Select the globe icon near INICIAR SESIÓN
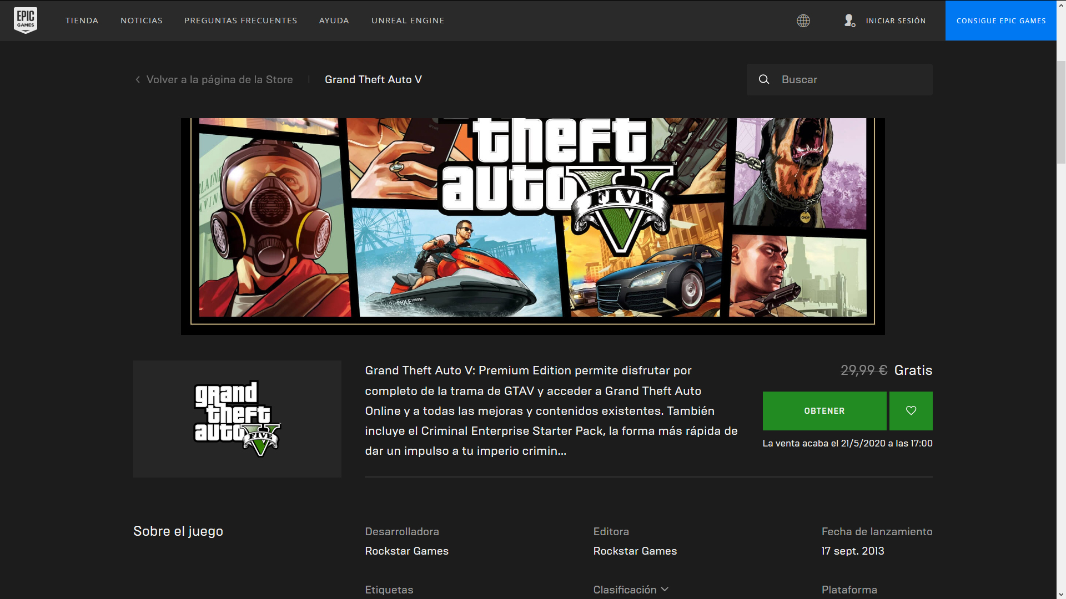 coord(803,21)
